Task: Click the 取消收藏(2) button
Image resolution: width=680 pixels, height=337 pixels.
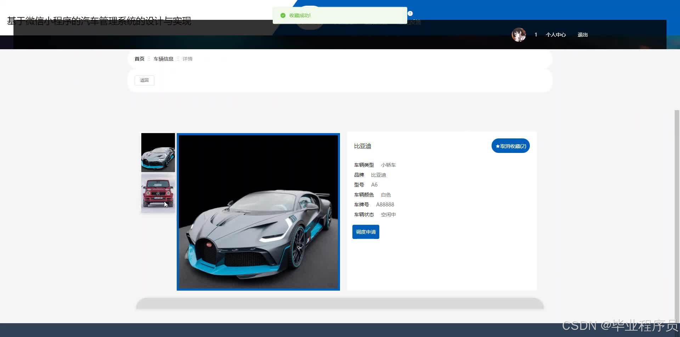Action: click(511, 146)
